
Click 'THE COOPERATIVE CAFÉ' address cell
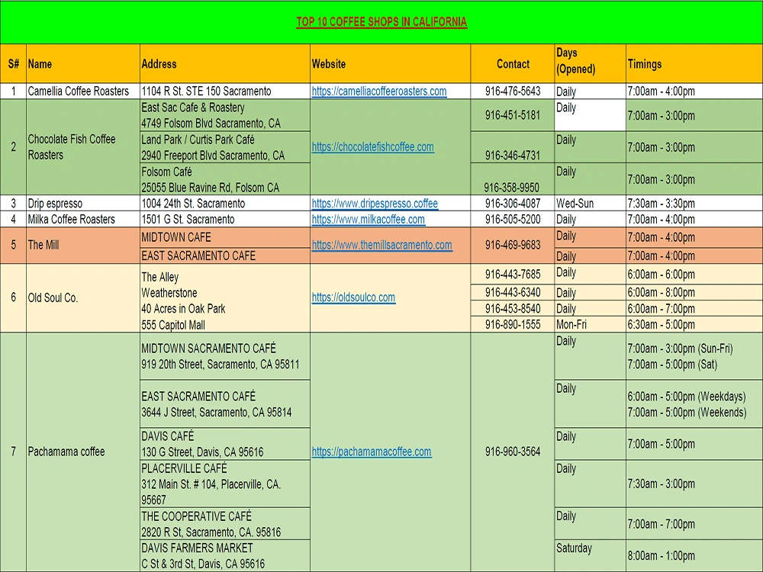225,524
